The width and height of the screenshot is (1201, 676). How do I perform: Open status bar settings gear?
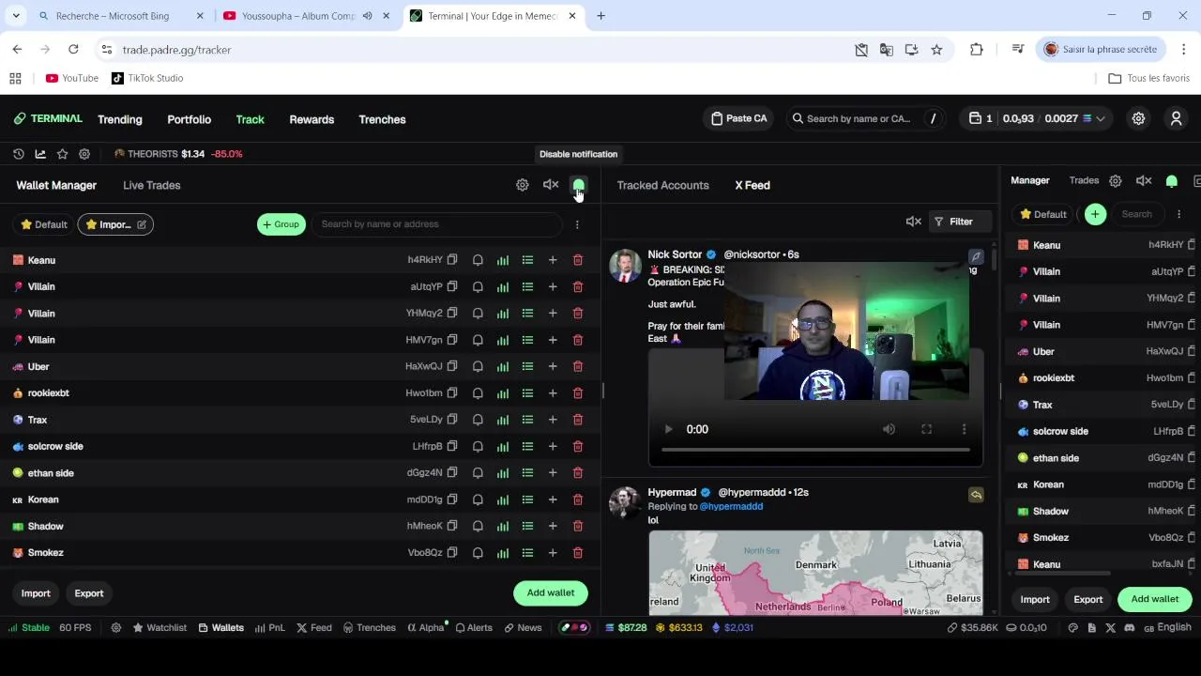116,627
